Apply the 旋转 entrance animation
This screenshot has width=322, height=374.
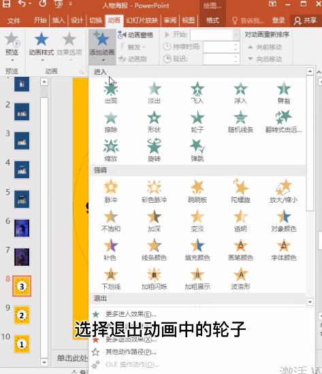pyautogui.click(x=154, y=150)
